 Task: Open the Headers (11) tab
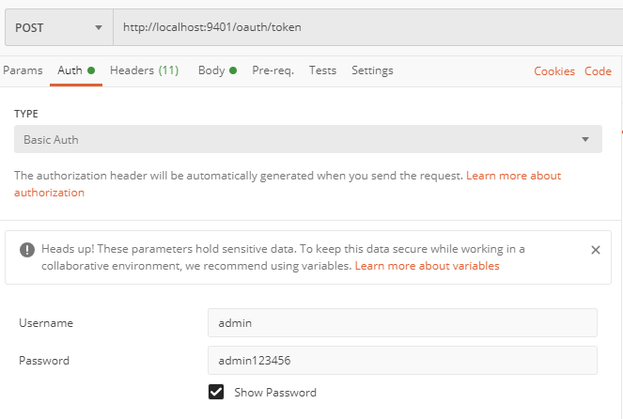[144, 70]
